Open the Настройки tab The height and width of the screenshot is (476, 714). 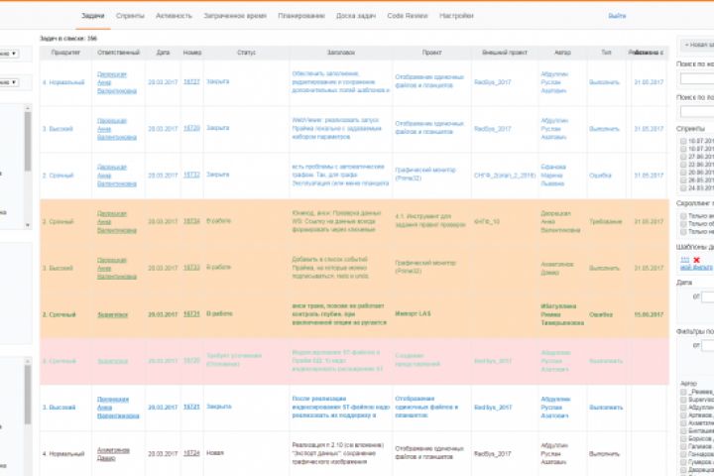(x=456, y=16)
